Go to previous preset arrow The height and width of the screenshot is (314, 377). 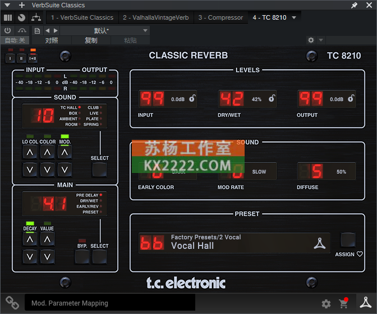click(x=47, y=30)
